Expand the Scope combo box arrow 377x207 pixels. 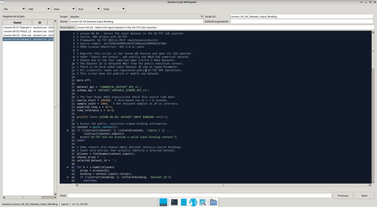pyautogui.click(x=202, y=17)
